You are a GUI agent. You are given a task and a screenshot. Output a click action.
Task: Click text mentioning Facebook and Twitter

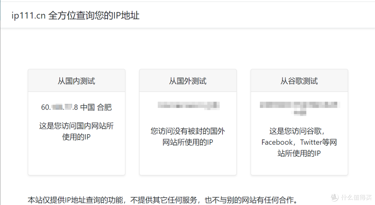pyautogui.click(x=299, y=142)
